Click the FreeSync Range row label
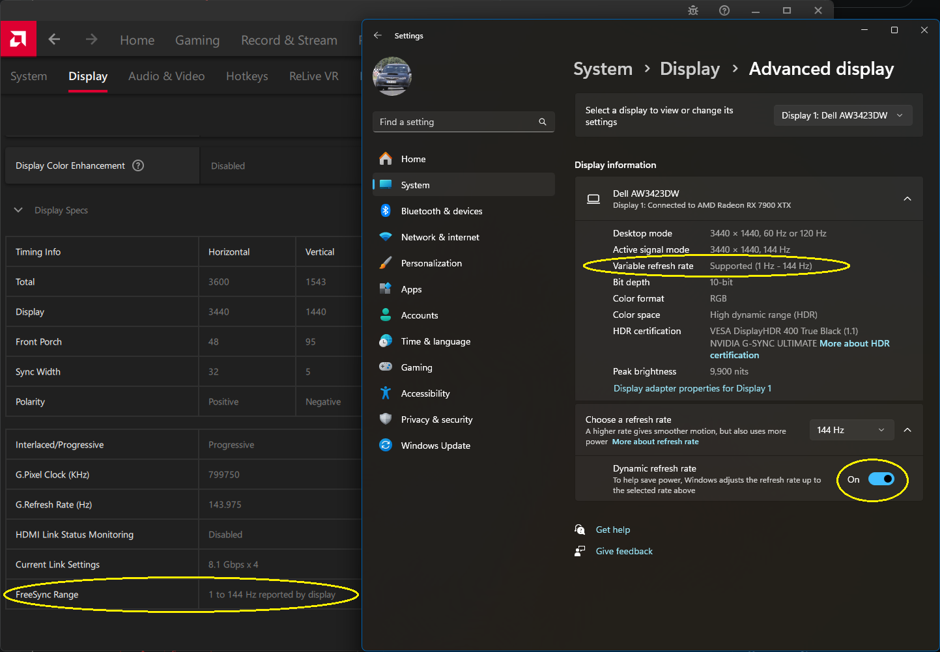 click(47, 595)
